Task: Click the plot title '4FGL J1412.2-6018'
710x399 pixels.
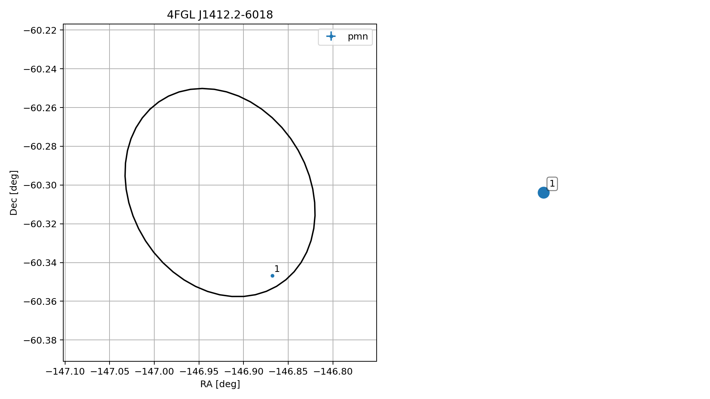Action: (x=220, y=15)
